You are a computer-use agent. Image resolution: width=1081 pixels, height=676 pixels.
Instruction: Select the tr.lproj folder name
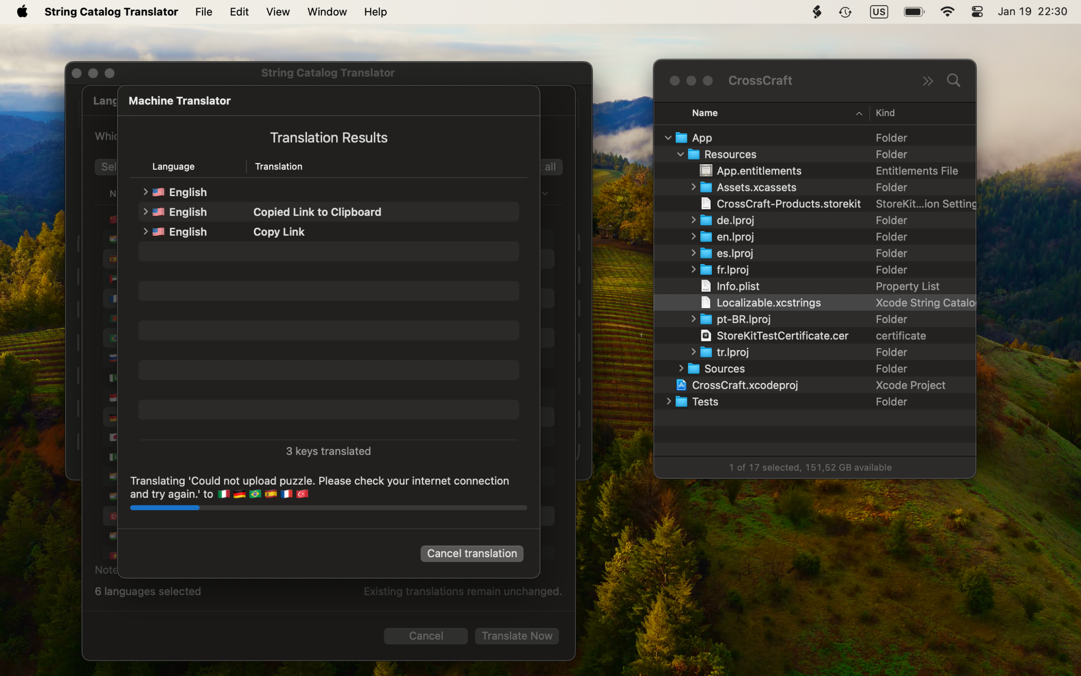(733, 352)
